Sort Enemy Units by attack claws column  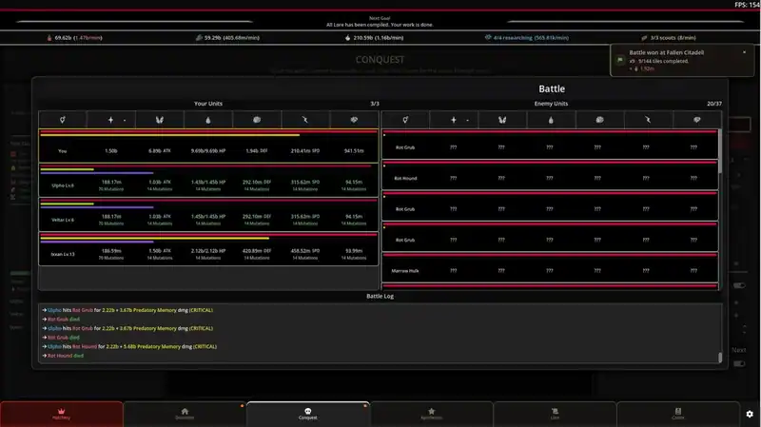(x=502, y=120)
